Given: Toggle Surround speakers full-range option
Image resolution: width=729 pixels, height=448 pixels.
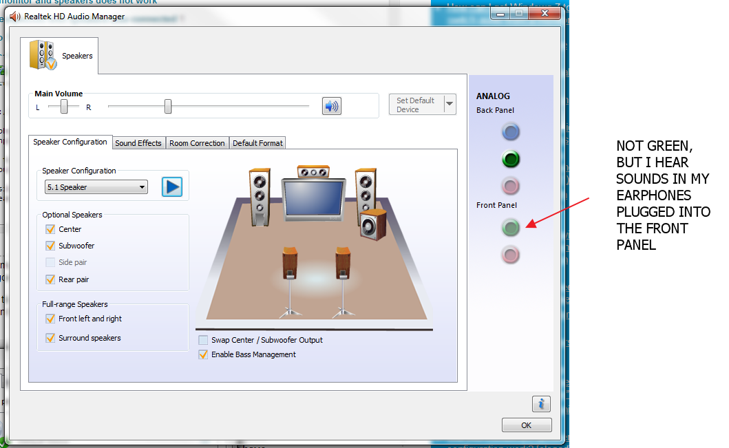Looking at the screenshot, I should (50, 338).
